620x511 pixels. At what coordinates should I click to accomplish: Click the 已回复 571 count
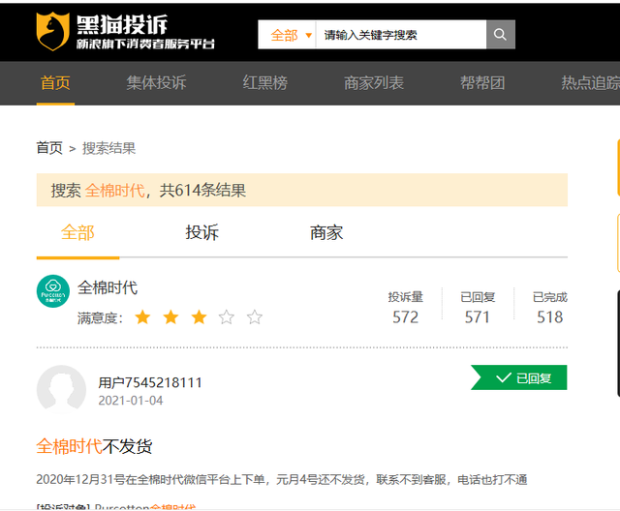tap(478, 308)
